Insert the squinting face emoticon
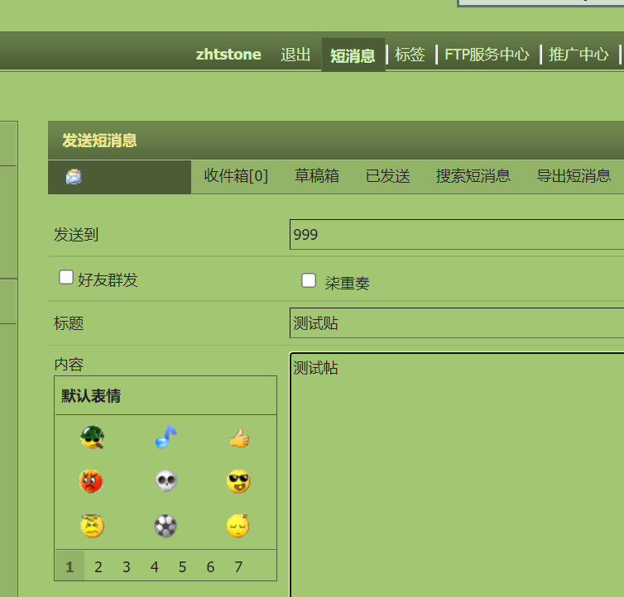624x597 pixels. click(x=92, y=526)
